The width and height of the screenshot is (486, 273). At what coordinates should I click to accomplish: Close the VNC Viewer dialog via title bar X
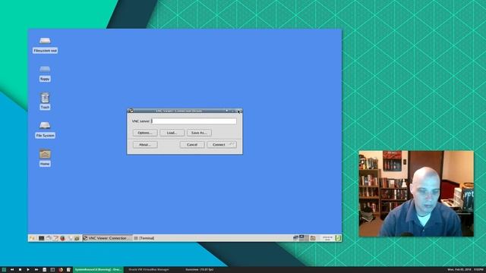[x=239, y=111]
